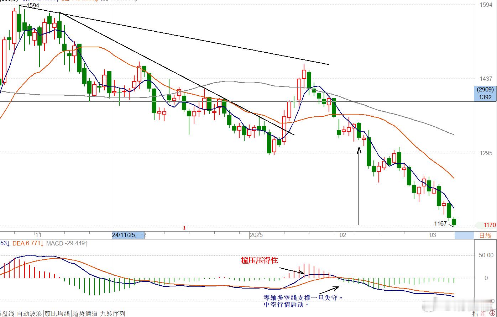This screenshot has width=497, height=317.
Task: Click the 02 month label on time axis
Action: [342, 235]
